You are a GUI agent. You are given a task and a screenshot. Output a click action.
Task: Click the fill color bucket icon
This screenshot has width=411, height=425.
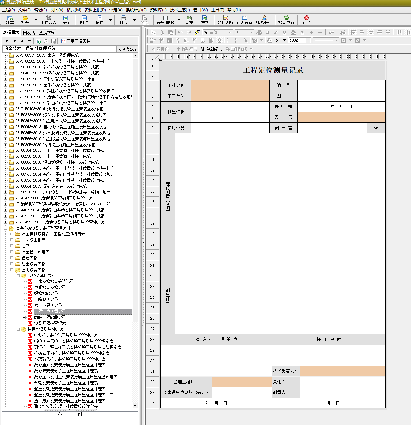click(x=293, y=32)
